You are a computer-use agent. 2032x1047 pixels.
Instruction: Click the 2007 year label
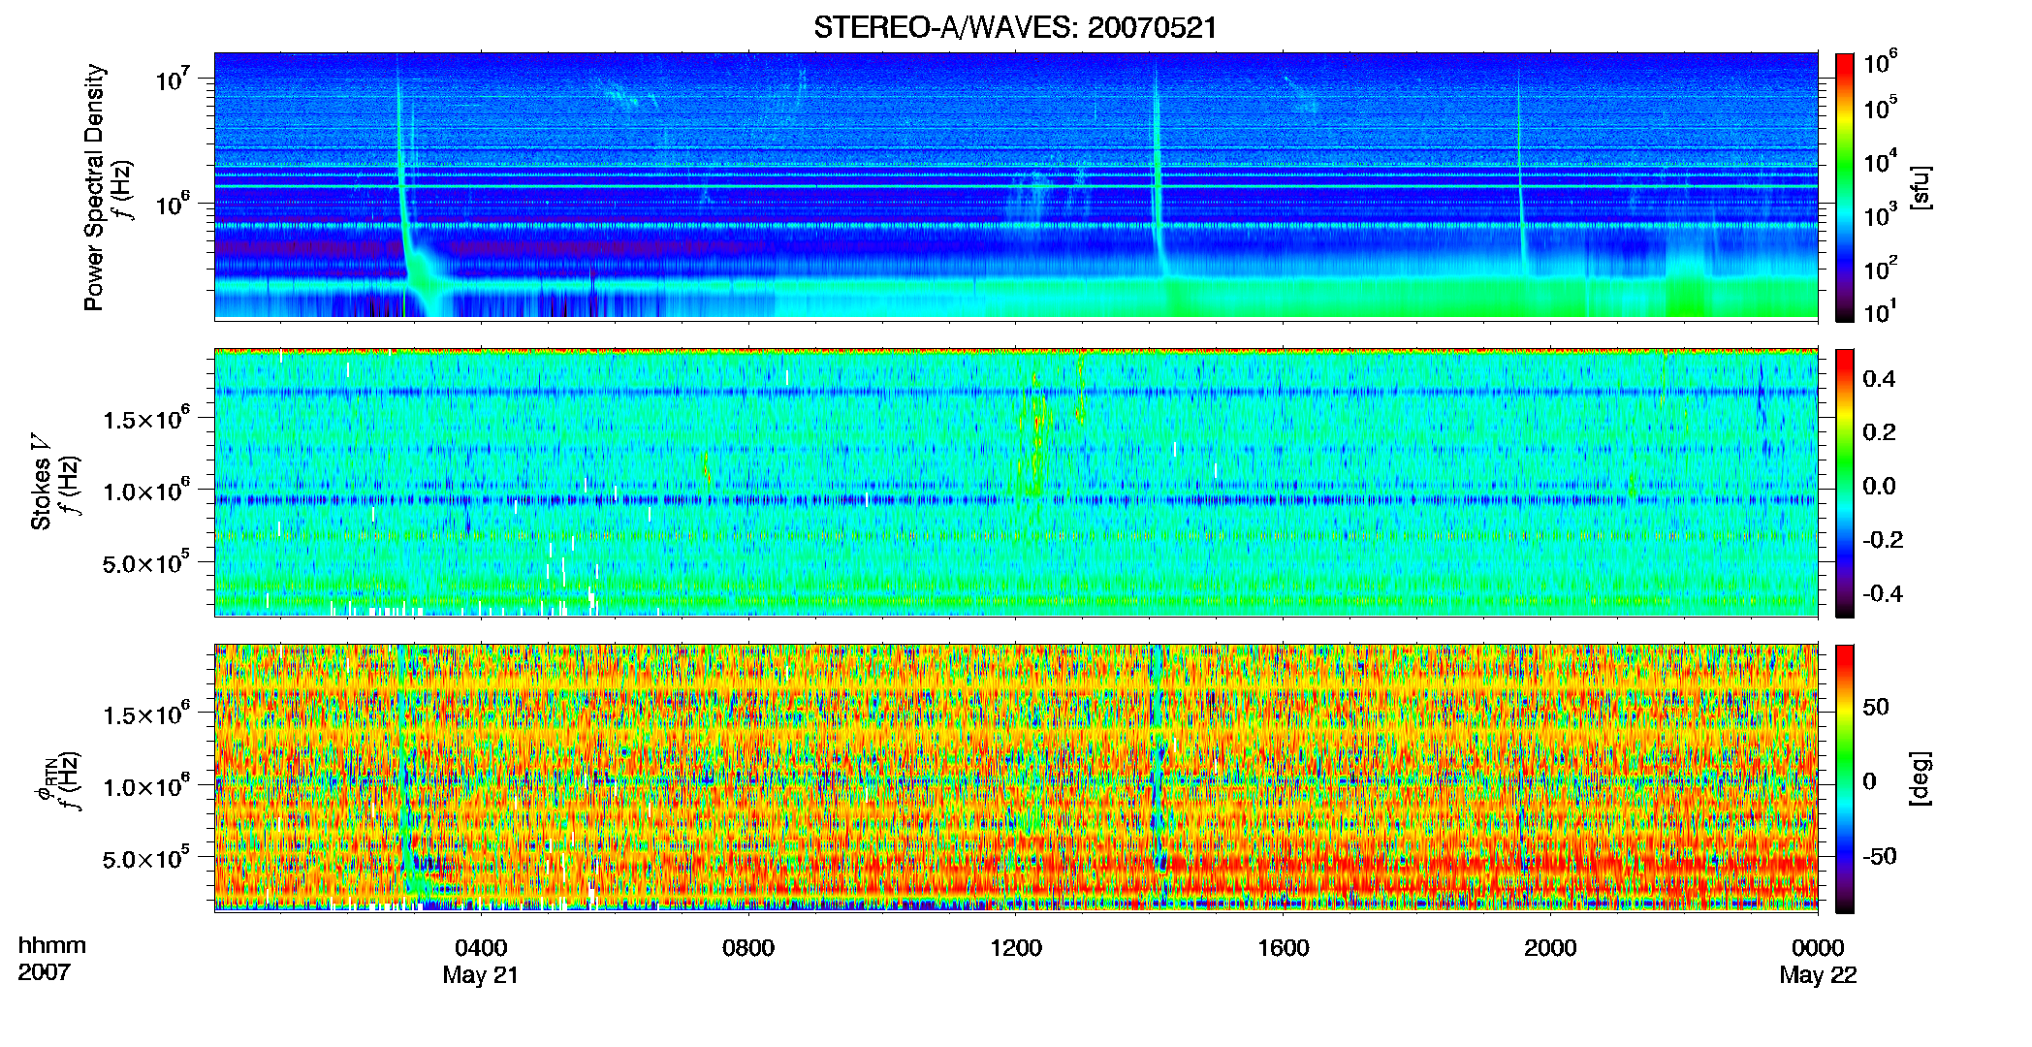click(45, 972)
